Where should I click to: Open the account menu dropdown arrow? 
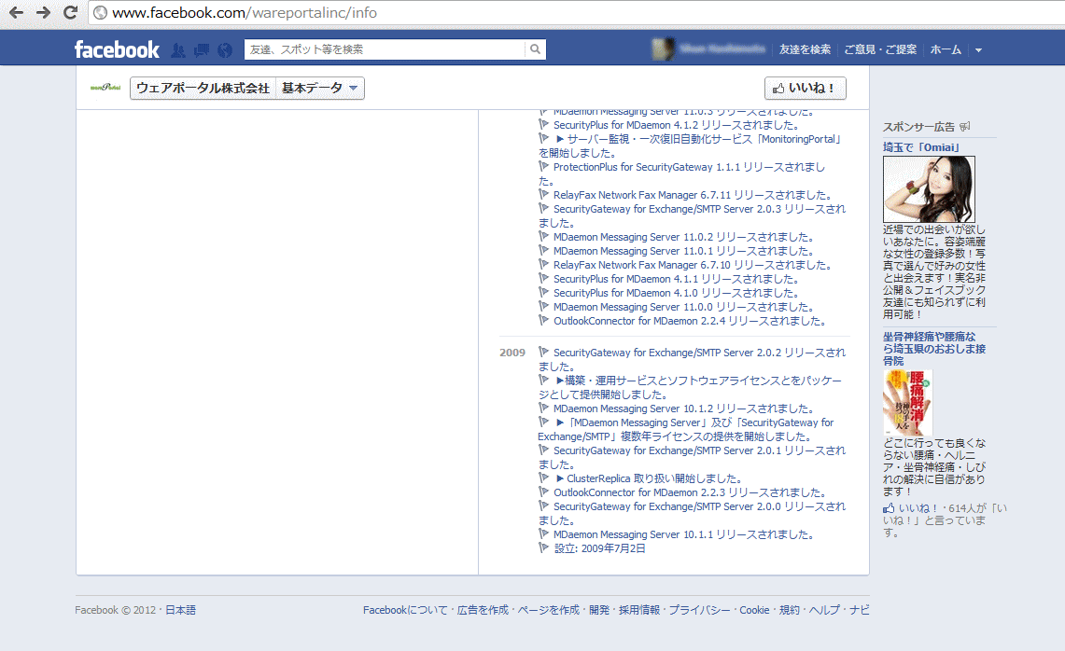(979, 49)
